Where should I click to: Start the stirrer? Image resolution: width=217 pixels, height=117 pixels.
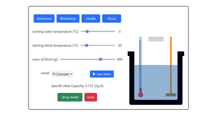coord(102,74)
